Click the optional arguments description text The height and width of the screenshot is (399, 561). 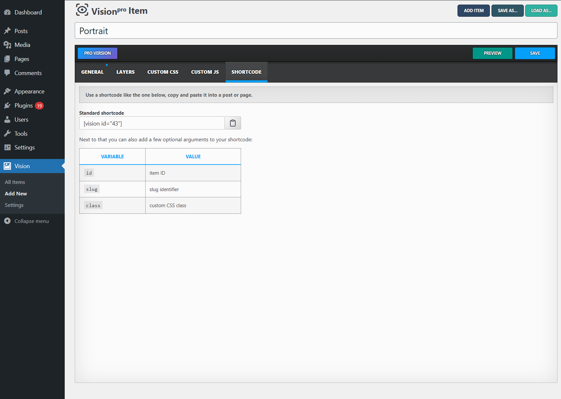point(166,139)
